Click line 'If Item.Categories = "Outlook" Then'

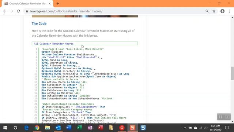pyautogui.click(x=66, y=112)
